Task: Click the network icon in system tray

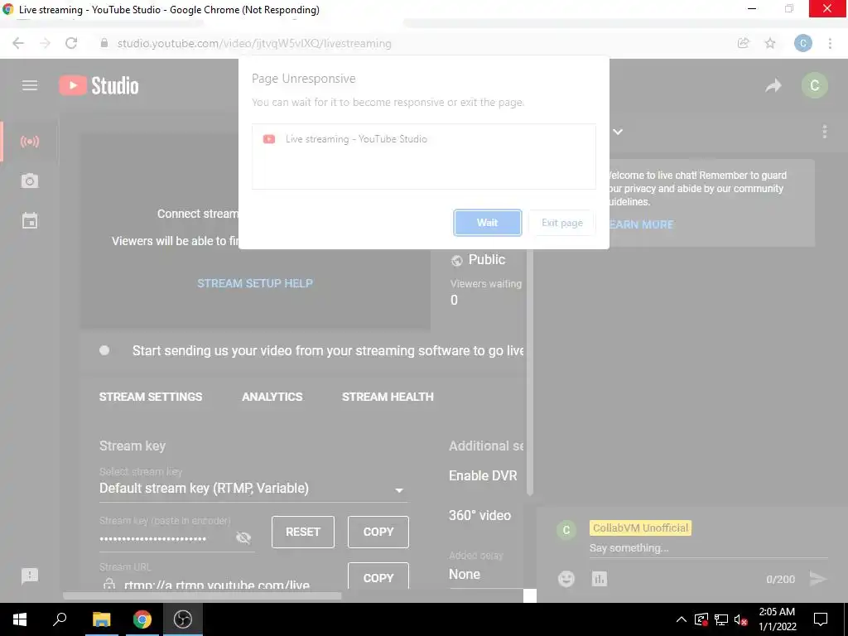Action: pyautogui.click(x=721, y=619)
